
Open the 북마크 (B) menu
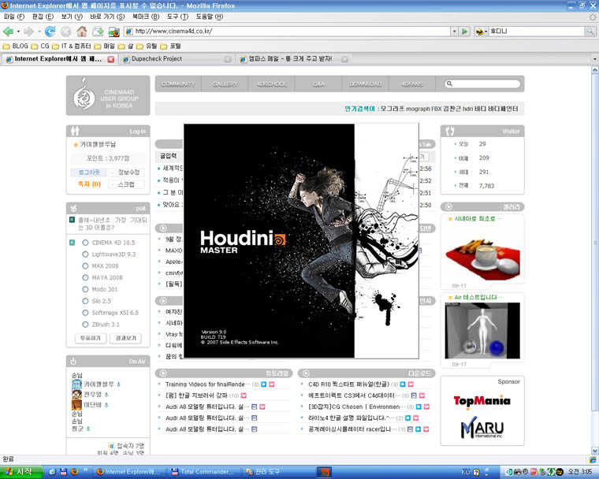[146, 17]
